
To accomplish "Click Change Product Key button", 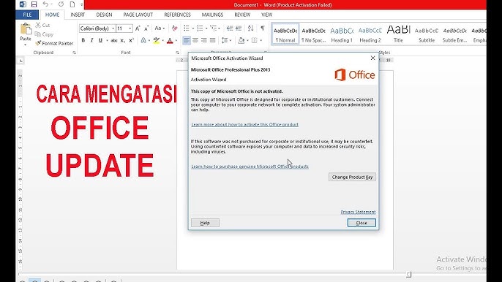I will tap(352, 177).
